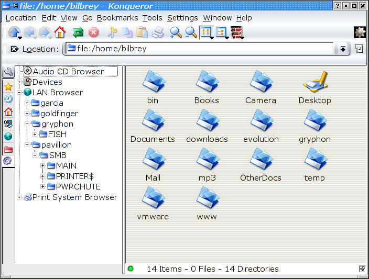
Task: Click the Print icon in the toolbar
Action: (158, 32)
